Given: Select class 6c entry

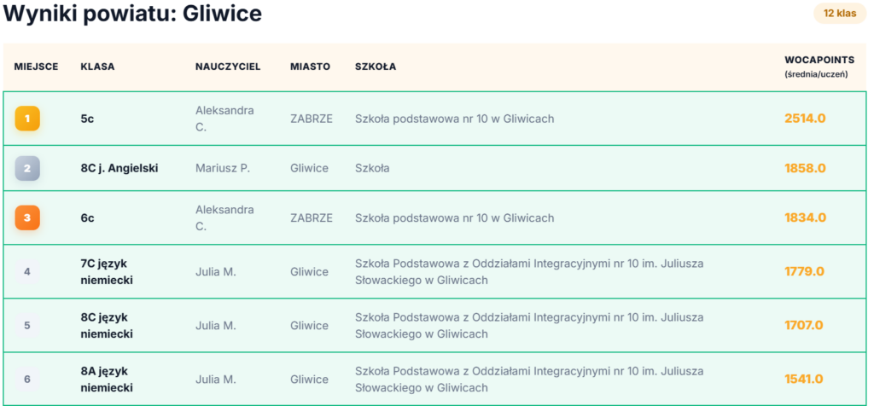Looking at the screenshot, I should pyautogui.click(x=87, y=217).
